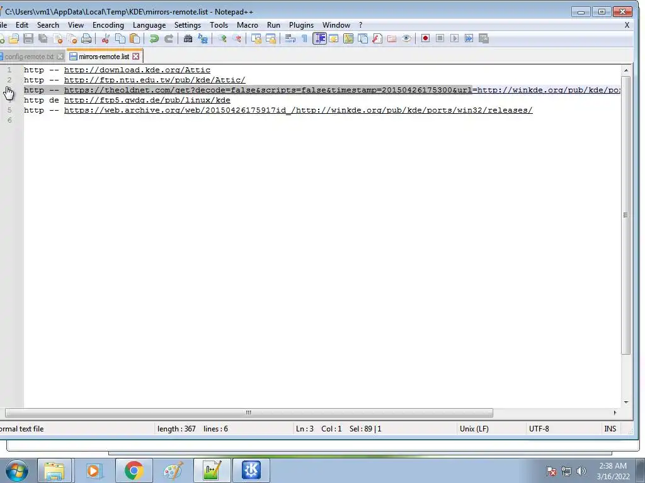Open the Window menu
Image resolution: width=645 pixels, height=483 pixels.
(336, 25)
